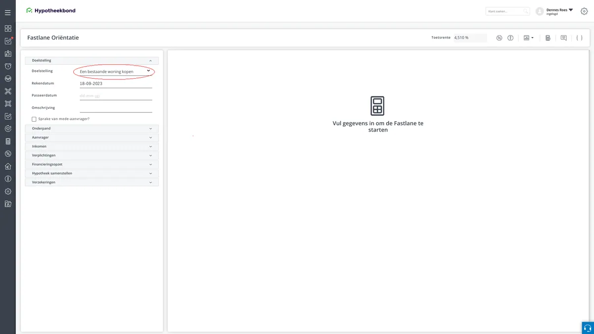Click the calculator icon in the sidebar
594x334 pixels.
pos(8,141)
